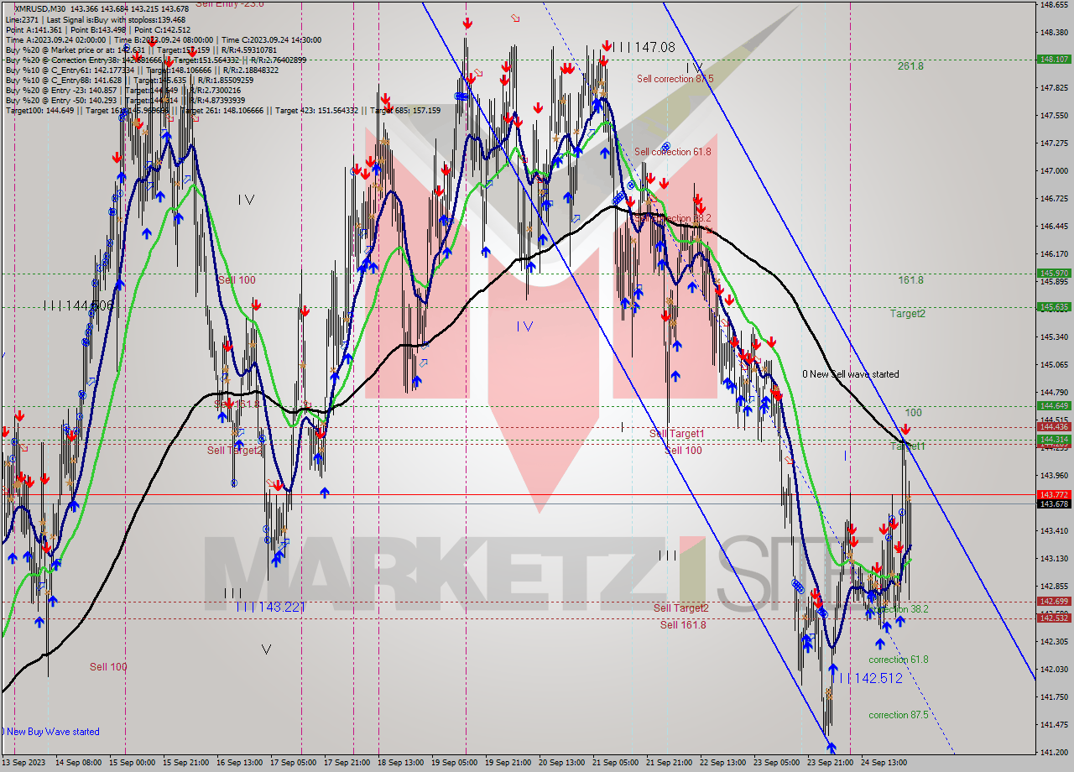Viewport: 1074px width, 772px height.
Task: Click the 'I I I 147.08' wave label
Action: click(644, 48)
